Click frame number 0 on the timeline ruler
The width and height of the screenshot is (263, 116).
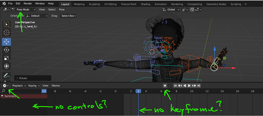(115, 91)
